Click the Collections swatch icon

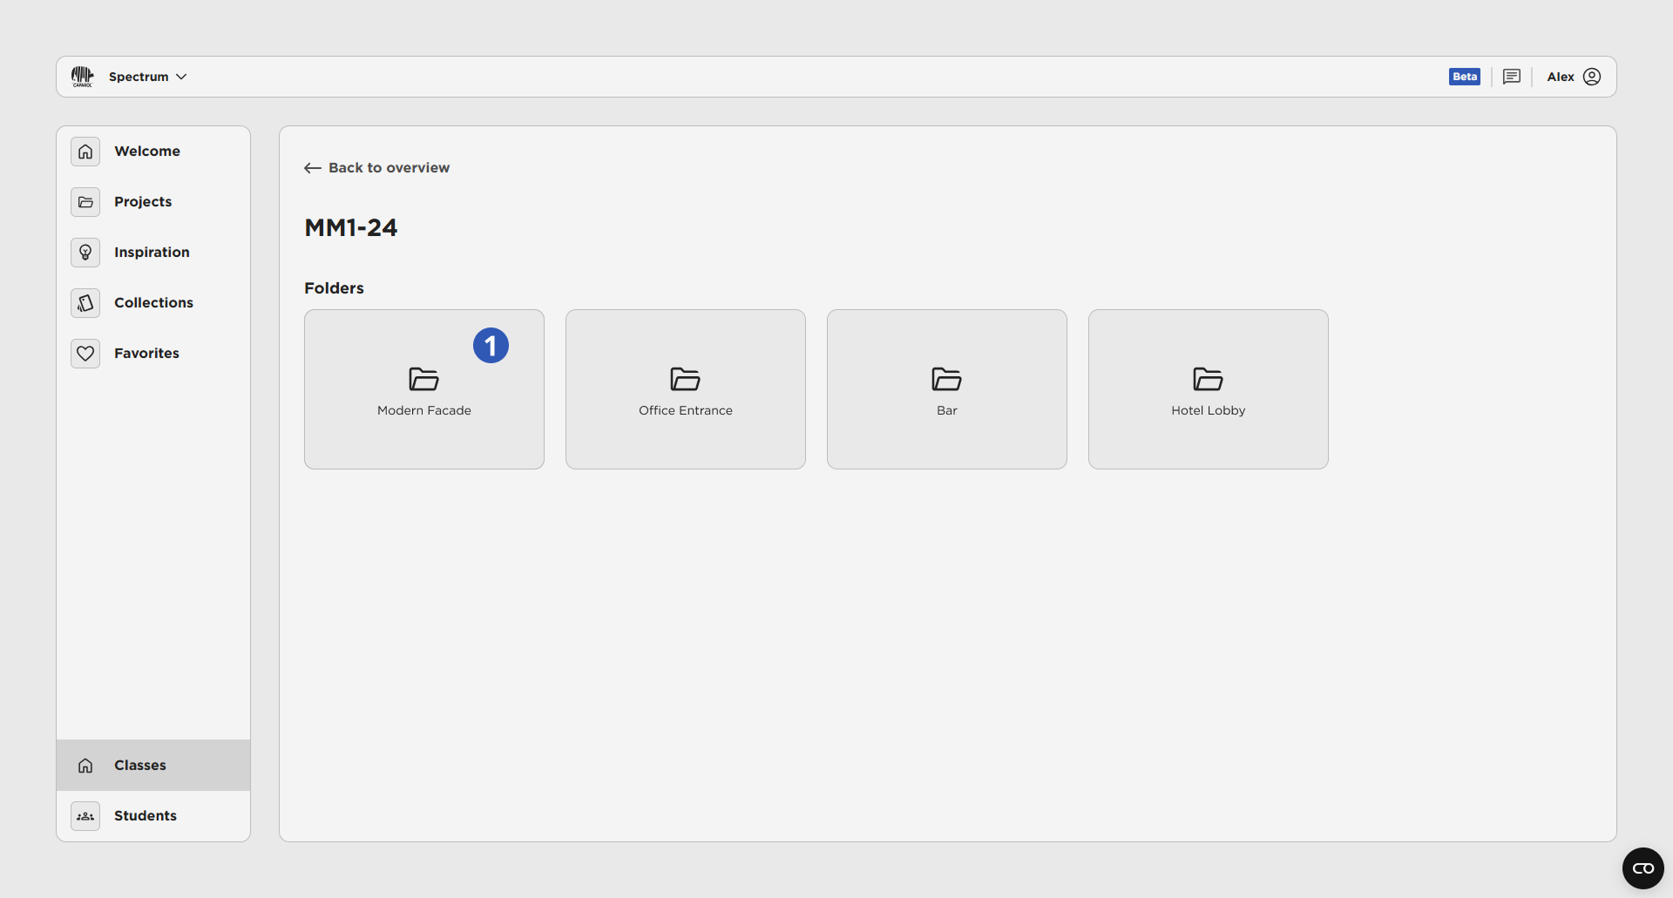click(x=85, y=303)
